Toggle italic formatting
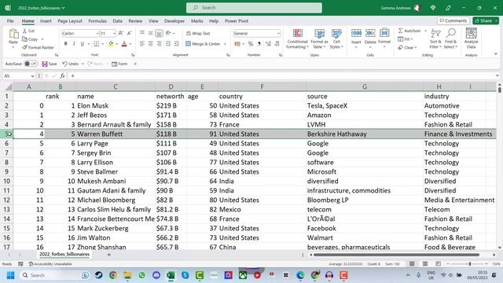This screenshot has width=503, height=283. coord(74,44)
